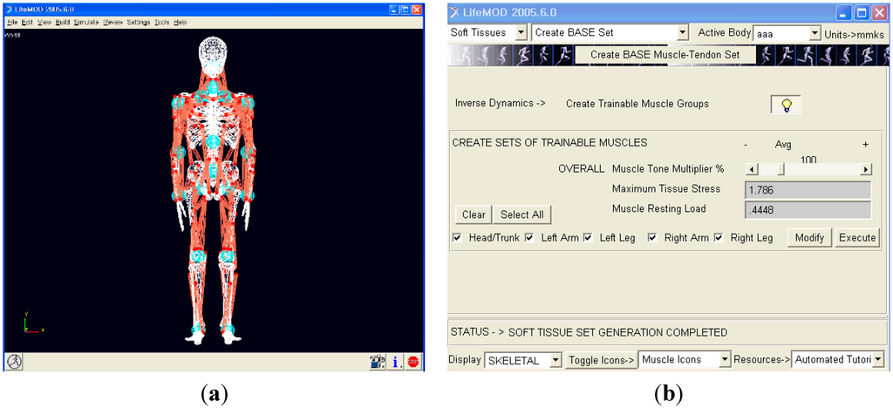Click the Maximum Tissue Stress input field
The image size is (893, 408).
click(x=808, y=189)
